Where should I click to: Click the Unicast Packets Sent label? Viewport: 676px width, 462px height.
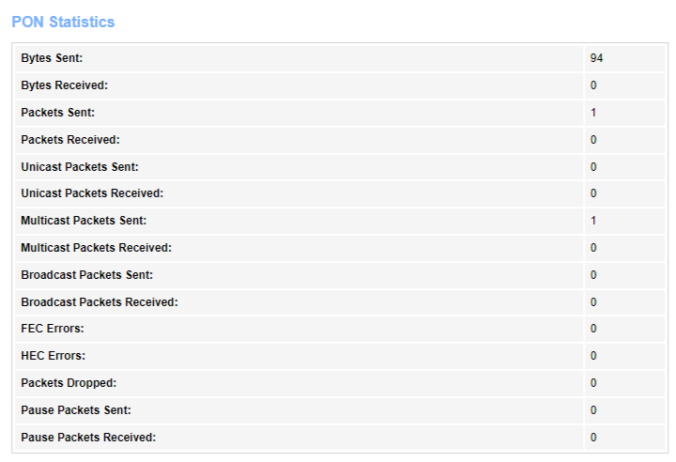tap(79, 167)
